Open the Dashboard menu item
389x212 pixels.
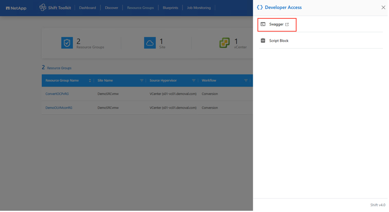pyautogui.click(x=87, y=8)
